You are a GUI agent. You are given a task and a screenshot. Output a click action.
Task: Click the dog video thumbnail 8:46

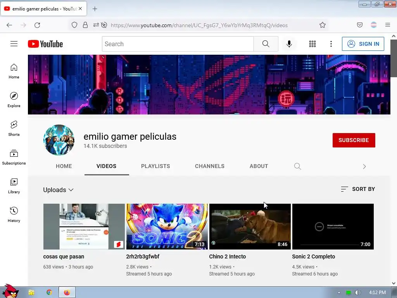[250, 227]
